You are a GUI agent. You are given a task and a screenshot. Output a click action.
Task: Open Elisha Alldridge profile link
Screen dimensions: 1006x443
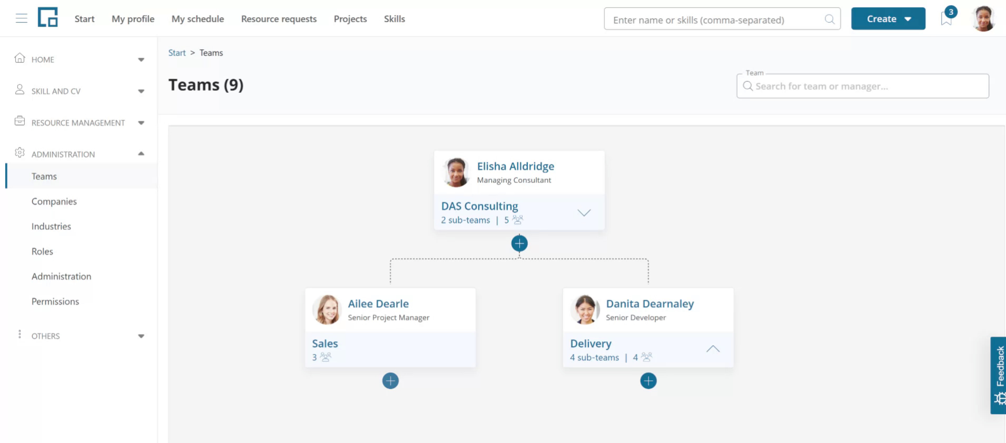click(515, 166)
